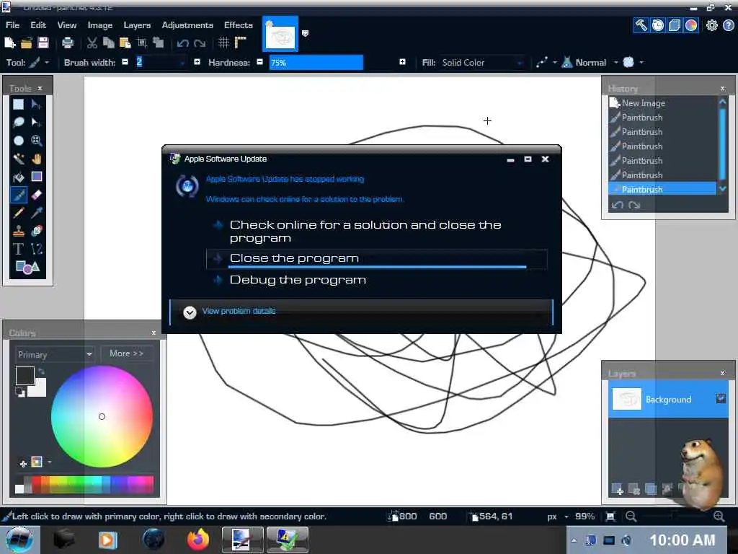Toggle the Colors window button (color wheel)
The image size is (738, 554).
[x=691, y=25]
